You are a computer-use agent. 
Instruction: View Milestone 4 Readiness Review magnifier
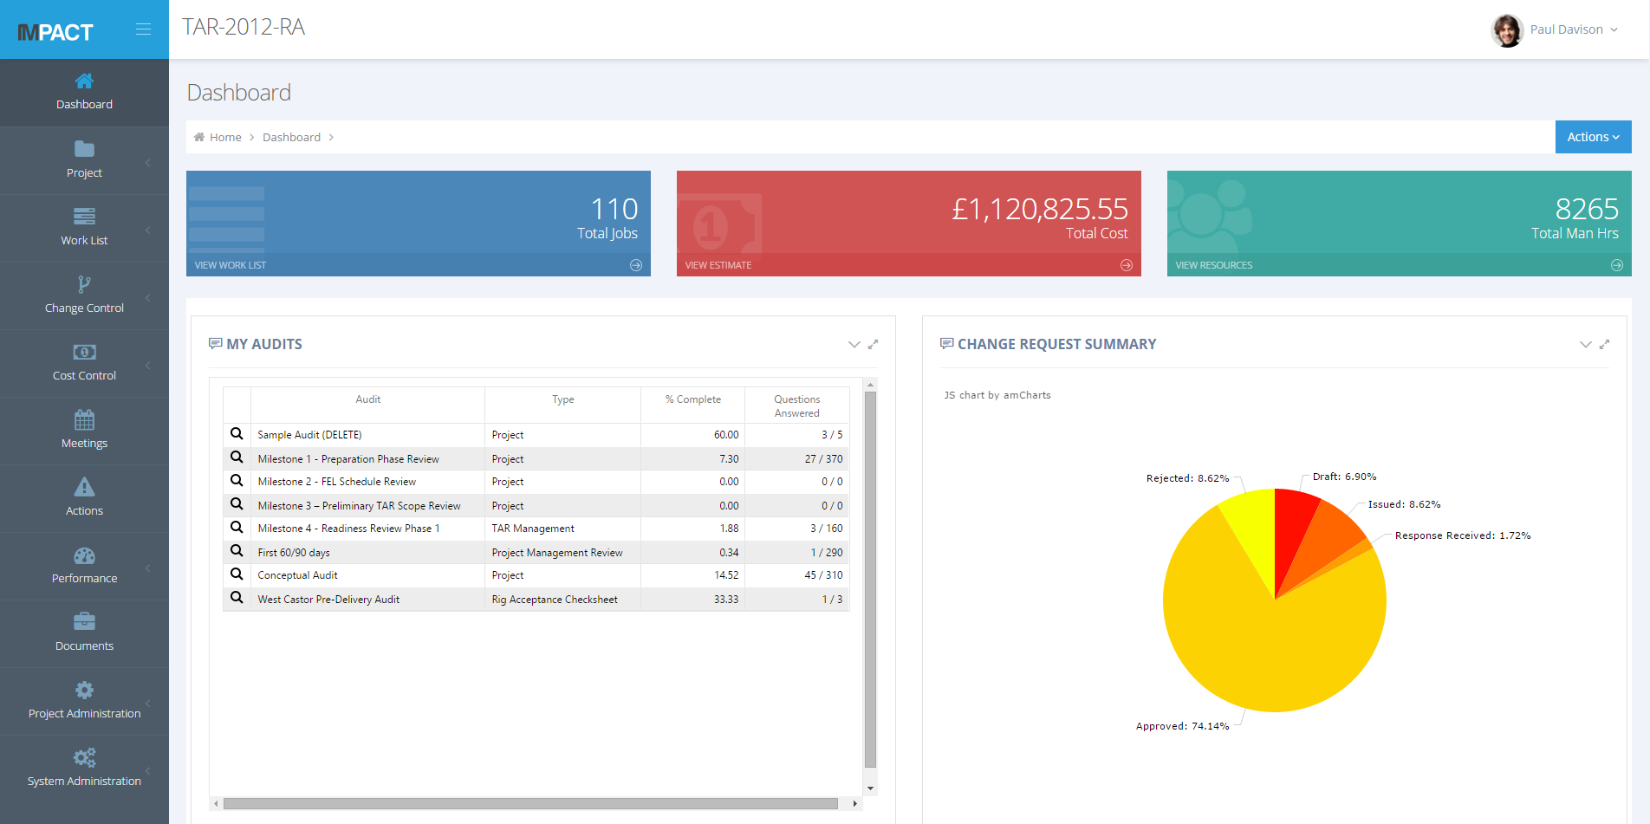(237, 527)
